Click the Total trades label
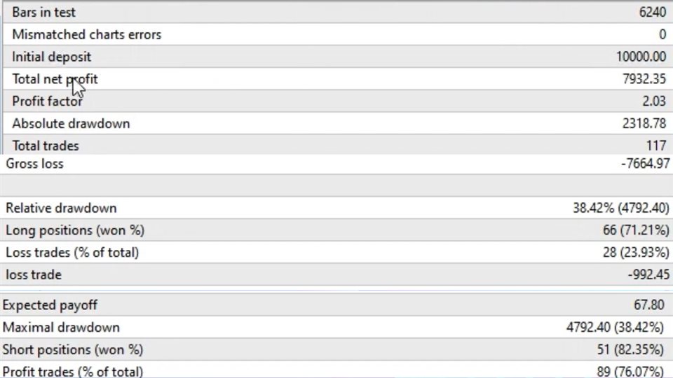The height and width of the screenshot is (378, 673). pos(46,146)
